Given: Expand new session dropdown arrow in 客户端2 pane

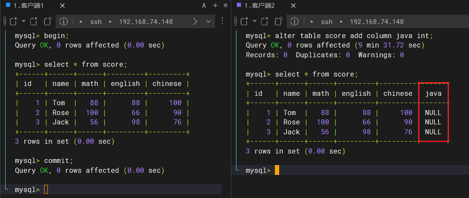Looking at the screenshot, I should [x=254, y=21].
